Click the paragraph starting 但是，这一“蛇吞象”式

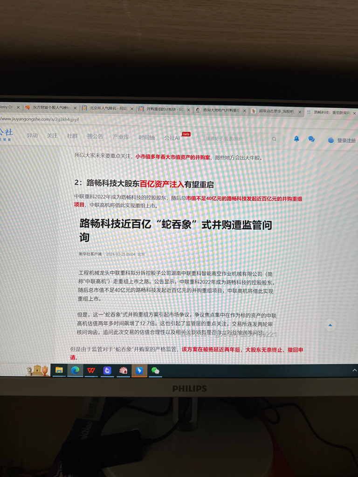coord(177,324)
